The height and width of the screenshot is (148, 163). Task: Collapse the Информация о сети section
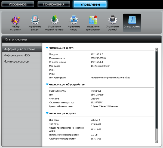[x=47, y=48]
